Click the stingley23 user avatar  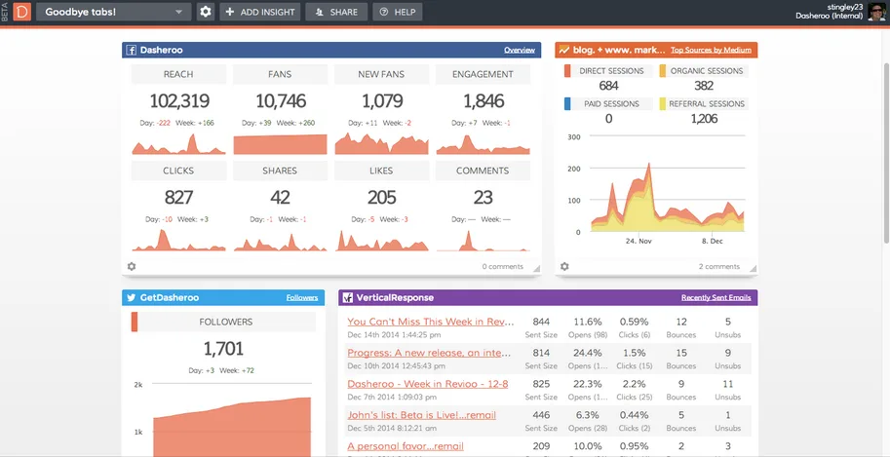[877, 12]
